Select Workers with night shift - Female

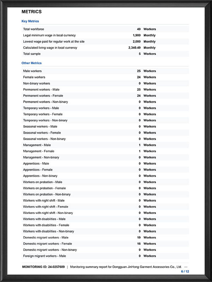[x=105, y=207]
